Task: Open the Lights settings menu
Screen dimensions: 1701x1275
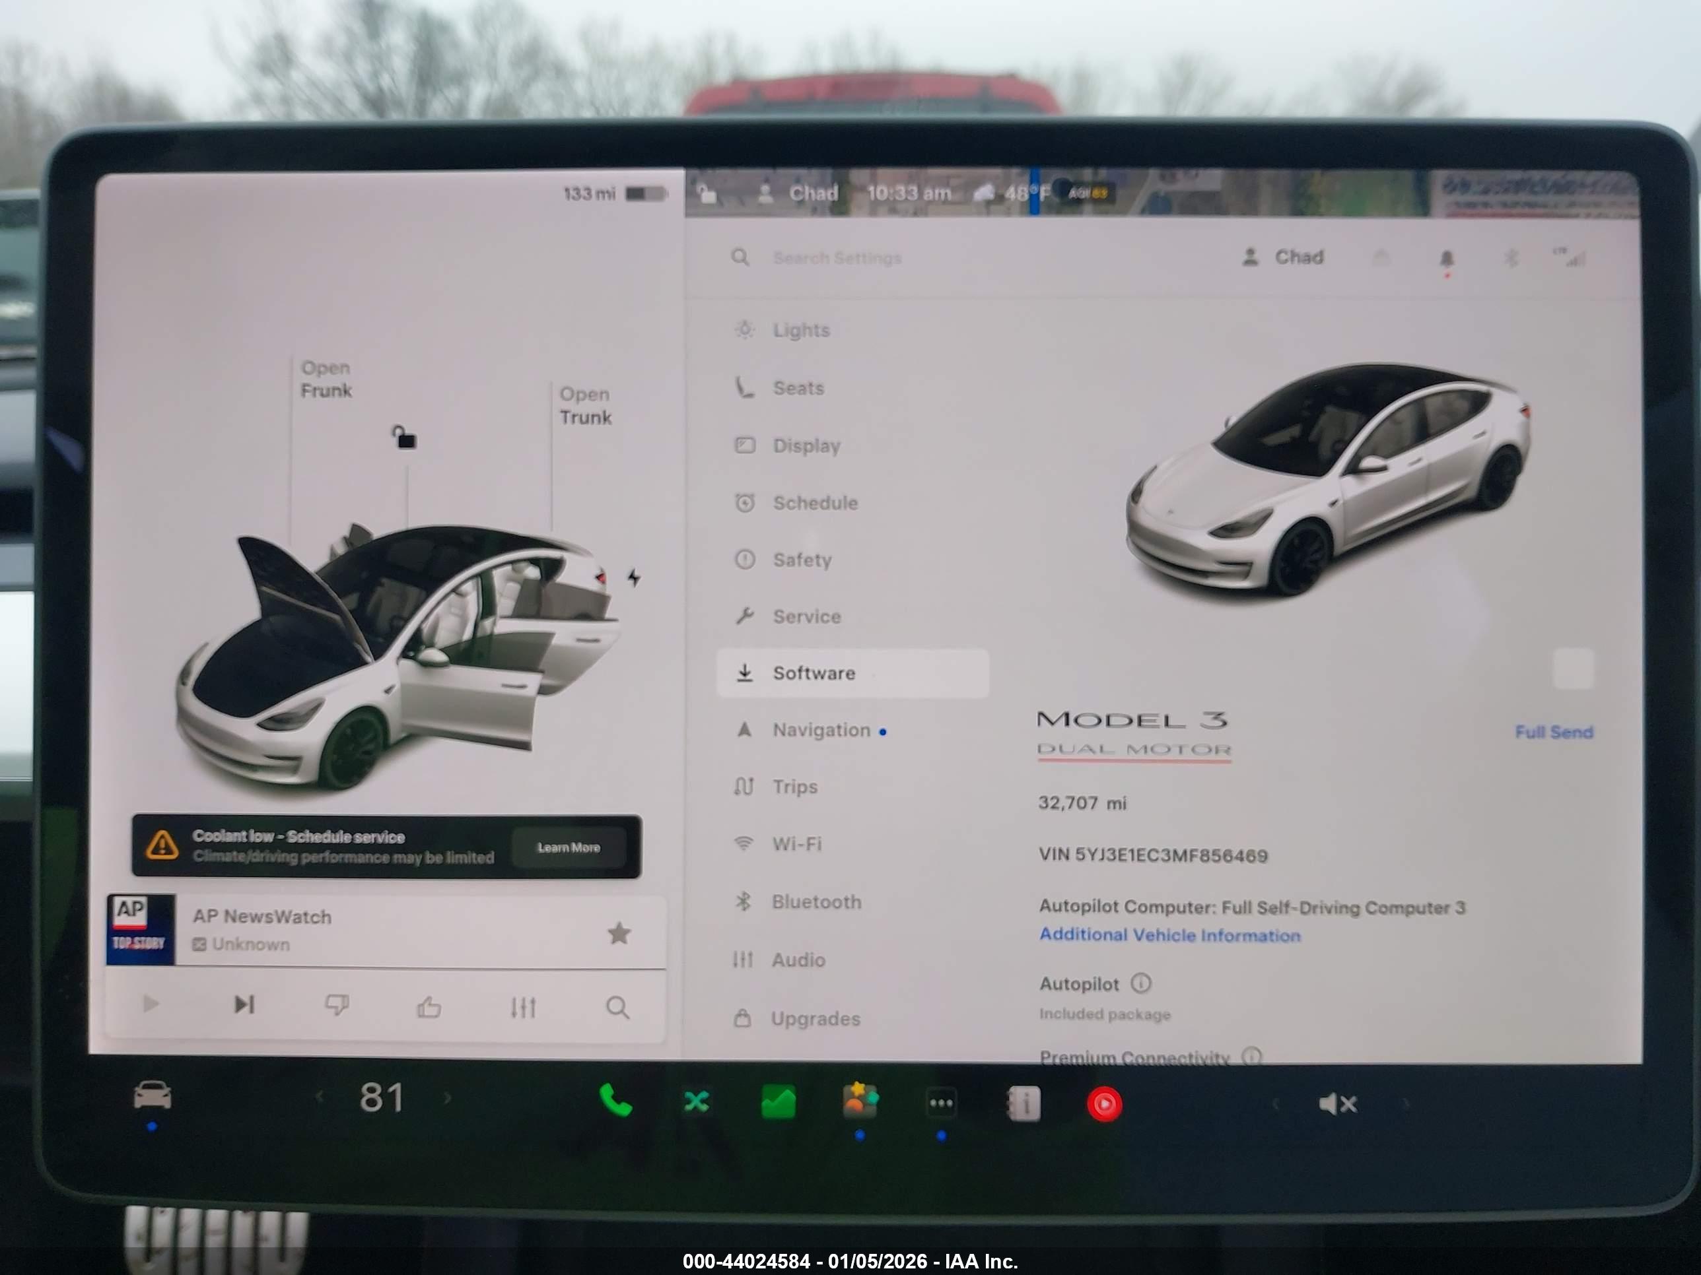Action: coord(800,331)
